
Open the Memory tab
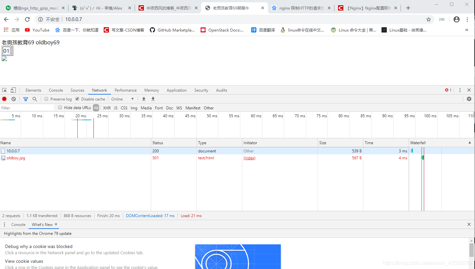pos(151,90)
